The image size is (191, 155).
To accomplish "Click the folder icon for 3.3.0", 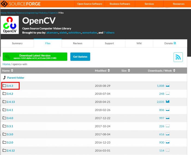I will pos(4,134).
